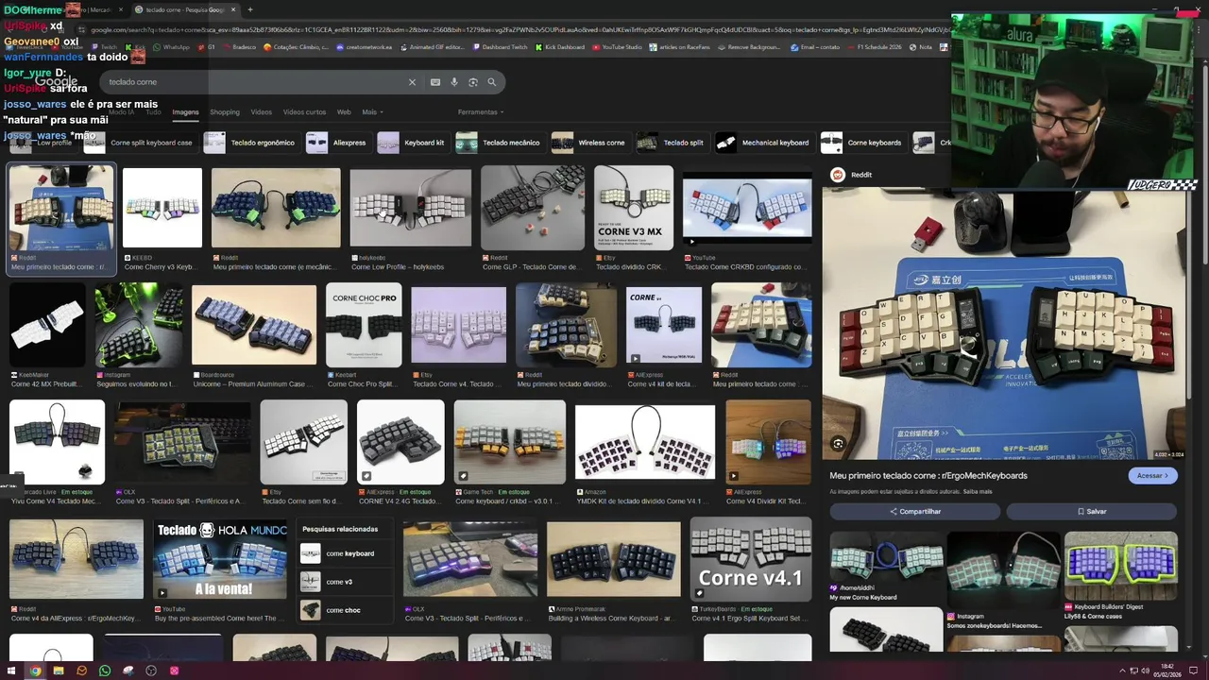The width and height of the screenshot is (1209, 680).
Task: Select the 'Corne keyboards' filter chip
Action: 862,143
